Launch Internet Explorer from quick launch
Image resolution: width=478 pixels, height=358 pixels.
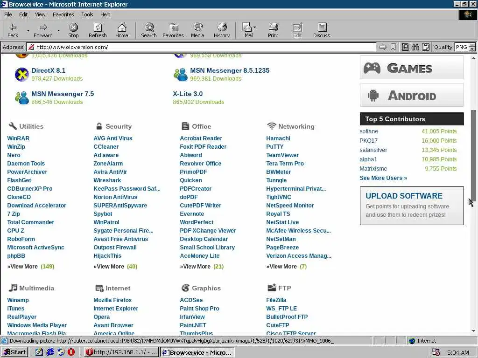(x=50, y=352)
